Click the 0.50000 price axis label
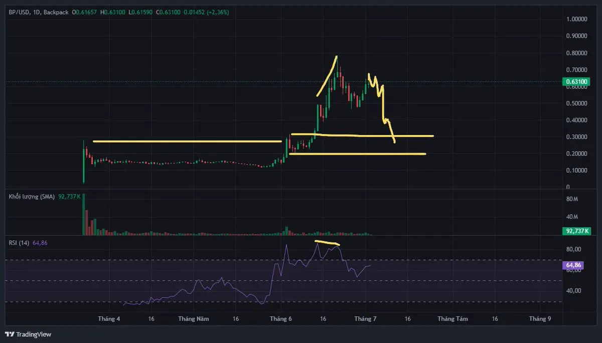The width and height of the screenshot is (602, 343). [x=578, y=103]
